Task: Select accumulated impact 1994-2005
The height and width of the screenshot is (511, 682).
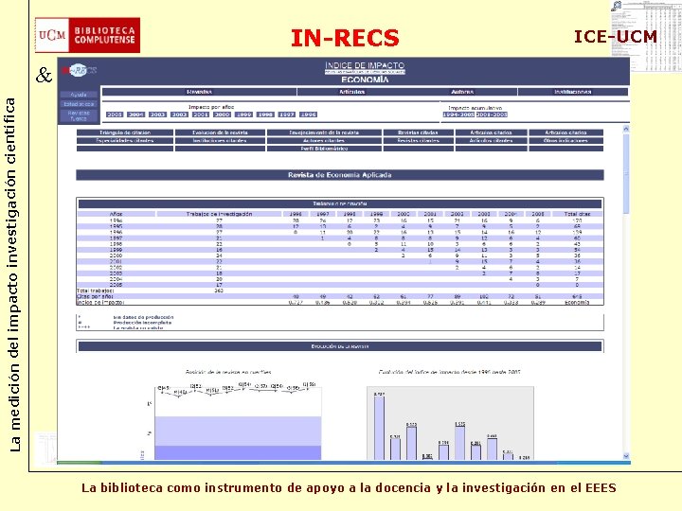Action: [458, 115]
